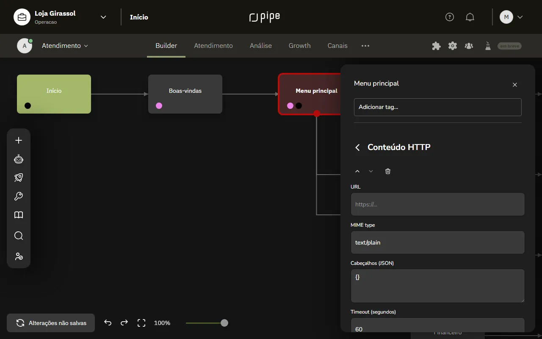Open the wrench tools icon
The height and width of the screenshot is (339, 542).
tap(19, 196)
